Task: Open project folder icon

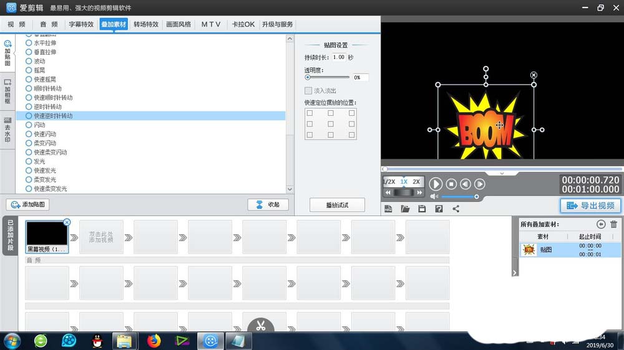Action: coord(405,209)
